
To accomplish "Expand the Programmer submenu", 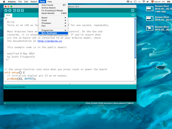I will point(53,30).
